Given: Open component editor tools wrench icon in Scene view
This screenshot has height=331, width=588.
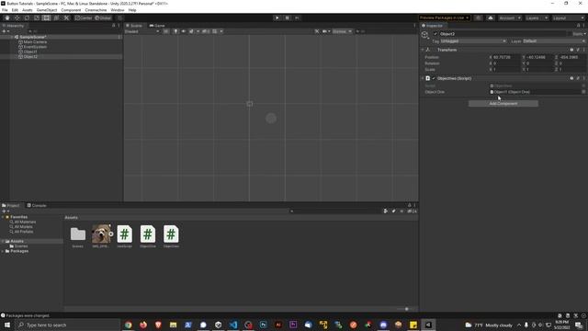Looking at the screenshot, I should [x=317, y=31].
